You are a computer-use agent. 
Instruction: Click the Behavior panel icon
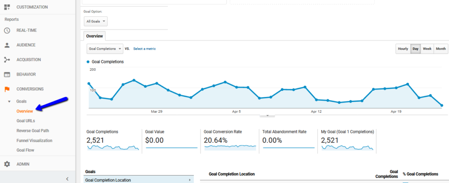click(7, 74)
